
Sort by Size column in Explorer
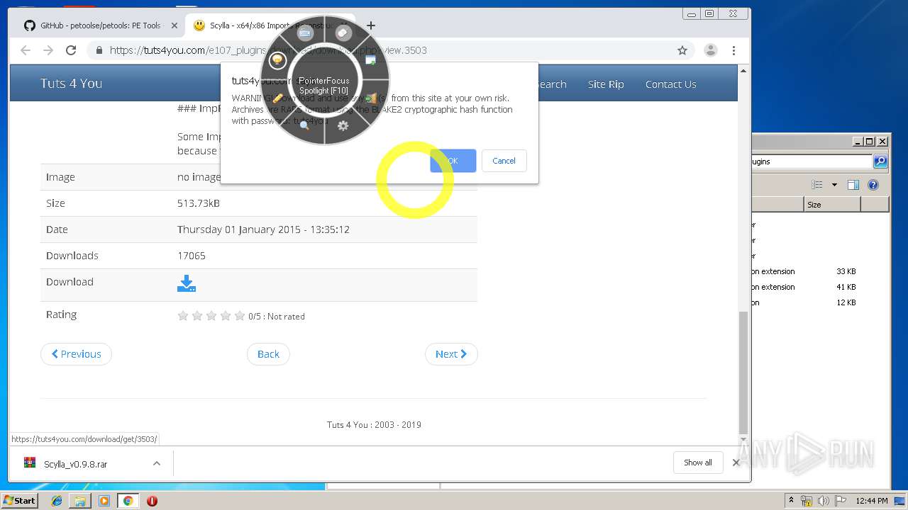coord(832,205)
